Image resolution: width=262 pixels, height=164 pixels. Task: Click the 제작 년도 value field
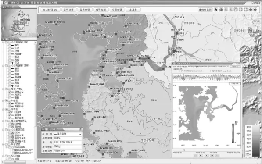68,146
